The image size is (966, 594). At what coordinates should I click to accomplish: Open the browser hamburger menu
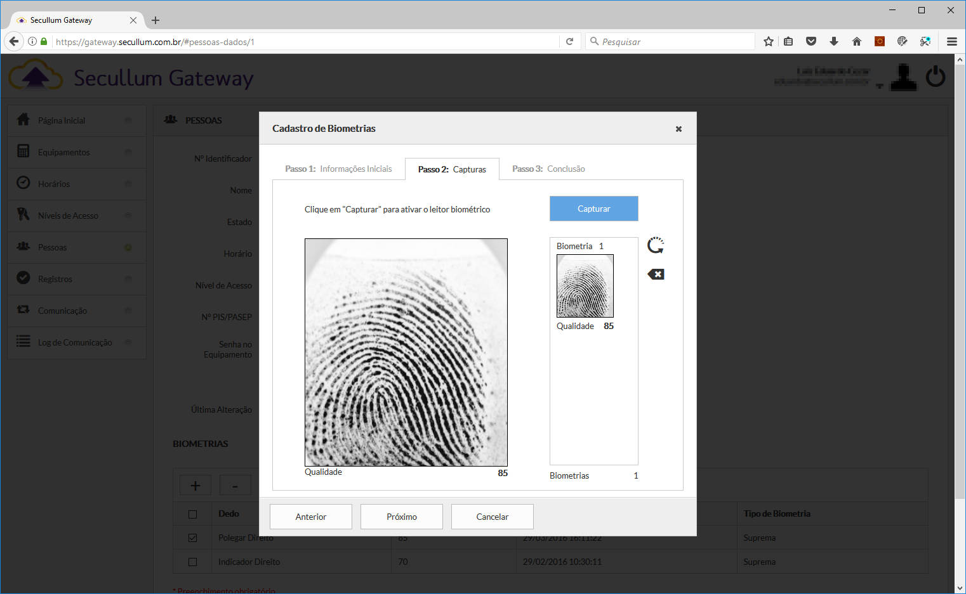951,41
